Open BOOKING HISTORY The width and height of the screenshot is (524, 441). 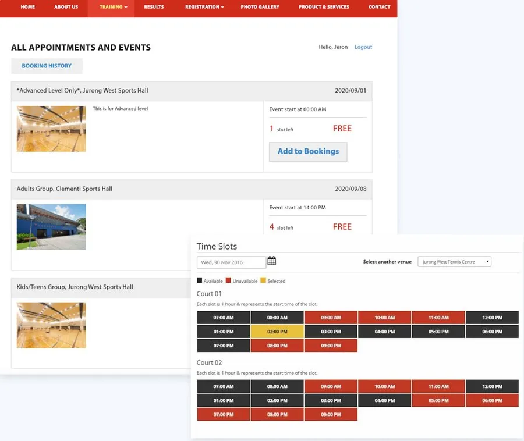(x=47, y=66)
